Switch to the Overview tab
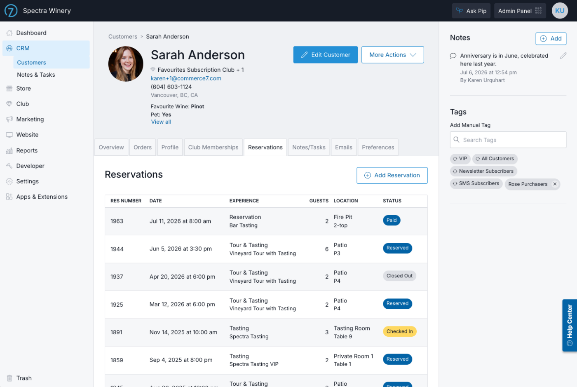577x387 pixels. (x=111, y=148)
